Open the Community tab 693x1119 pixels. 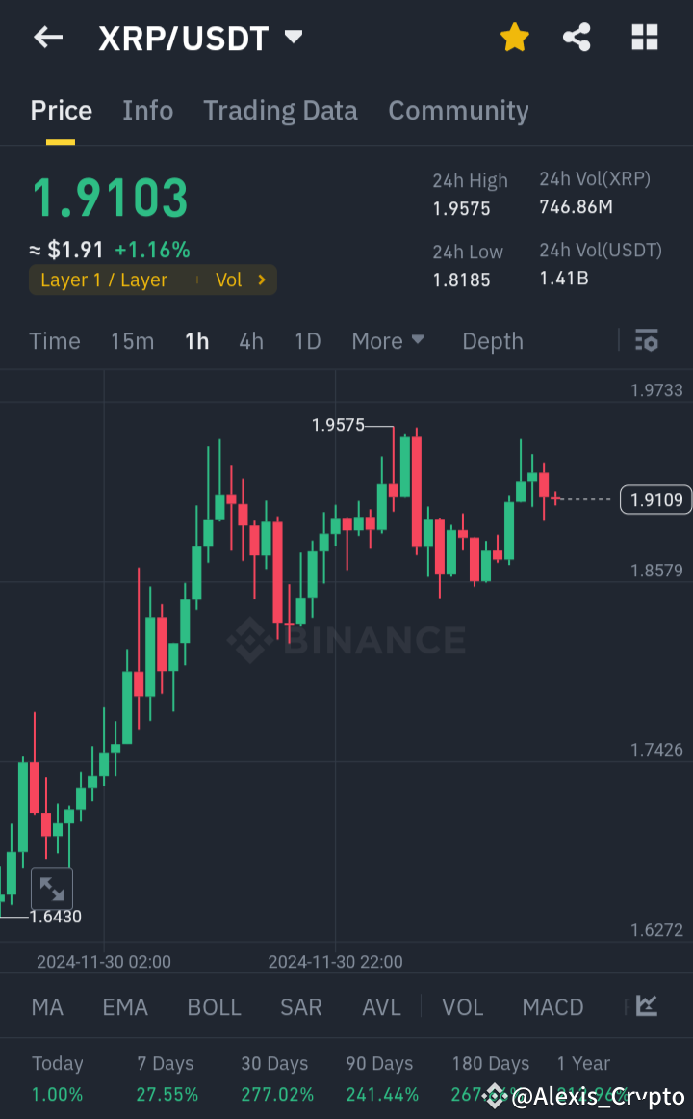tap(458, 110)
